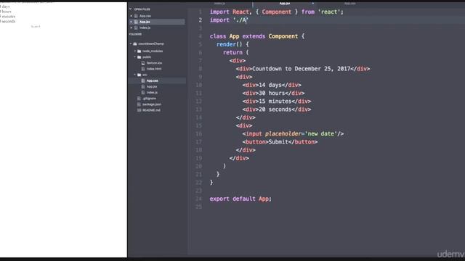Click the index.html file icon
Image resolution: width=465 pixels, height=261 pixels.
(143, 69)
